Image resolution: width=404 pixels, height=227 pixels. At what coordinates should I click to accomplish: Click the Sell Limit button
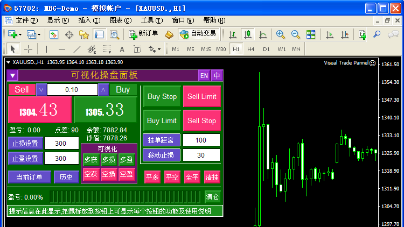(x=202, y=96)
